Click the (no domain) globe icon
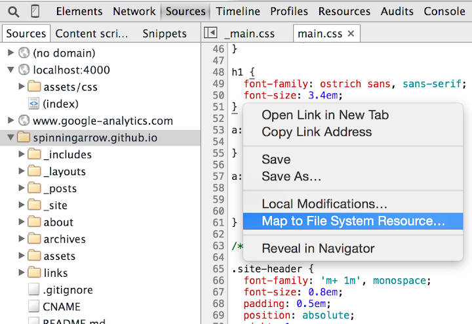The image size is (472, 324). coord(24,52)
